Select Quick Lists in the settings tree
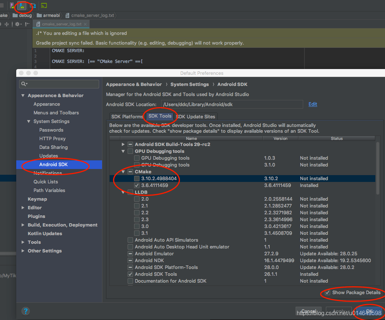This screenshot has width=385, height=320. click(46, 182)
